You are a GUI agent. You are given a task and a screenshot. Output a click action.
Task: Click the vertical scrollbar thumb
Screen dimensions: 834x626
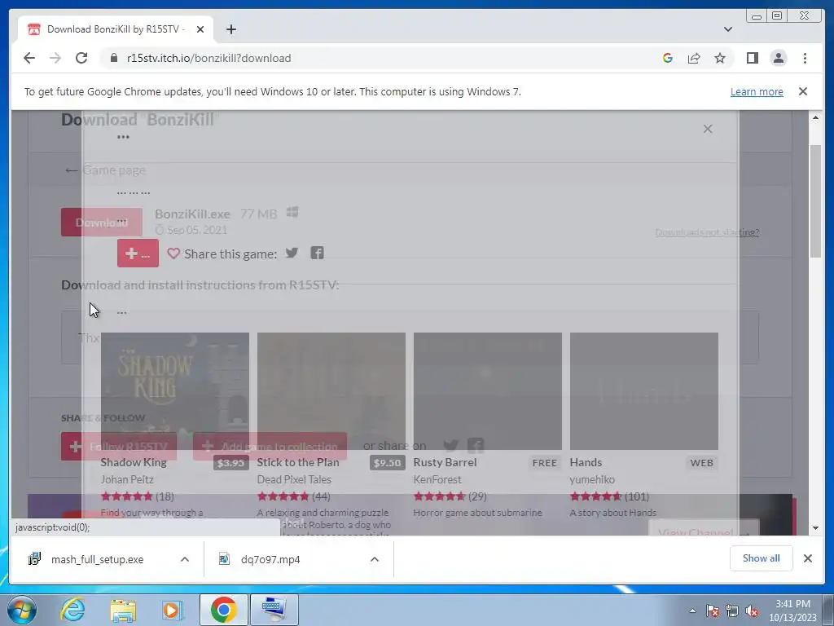[815, 201]
